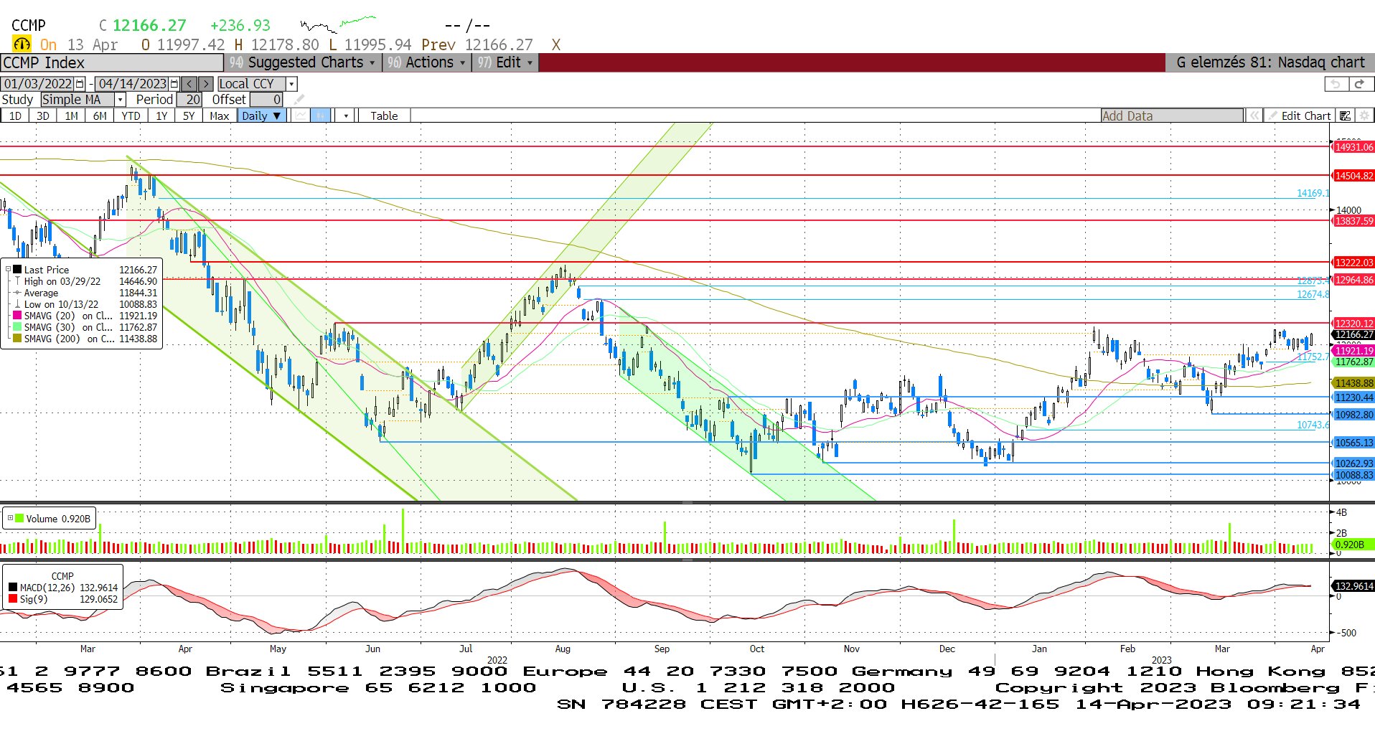Open the start date calendar picker
The height and width of the screenshot is (744, 1375).
(80, 84)
